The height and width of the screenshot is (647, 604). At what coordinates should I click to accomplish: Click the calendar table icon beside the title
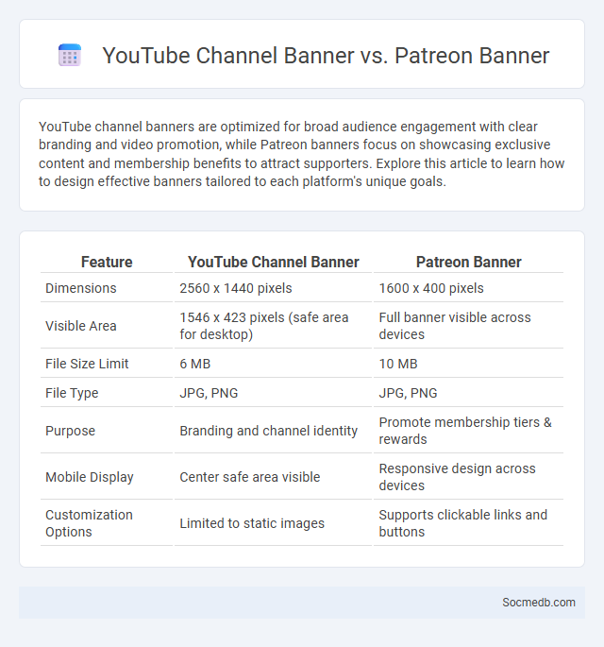click(x=70, y=55)
